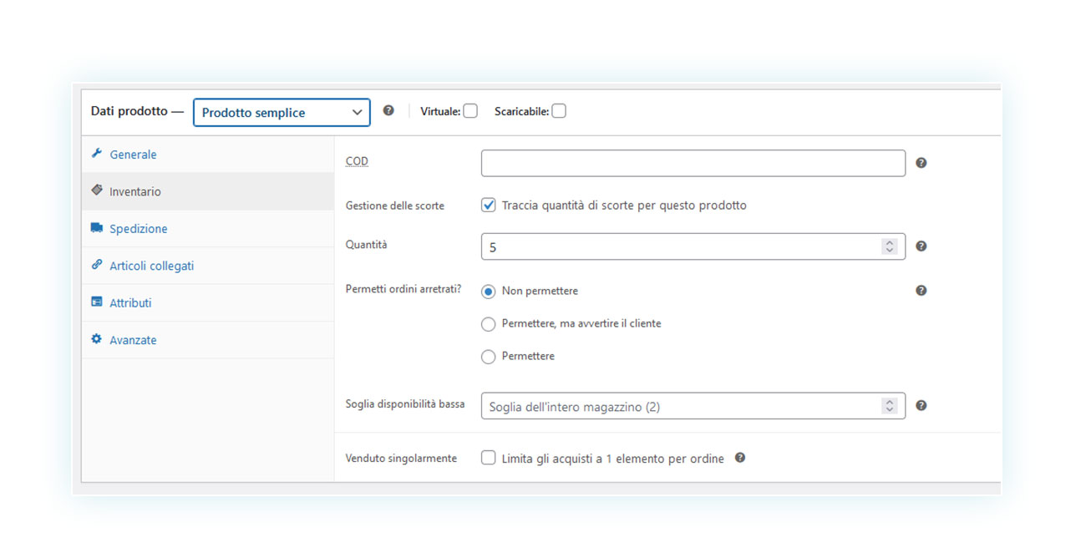
Task: Click the gear icon beside Avanzate
Action: (x=97, y=339)
